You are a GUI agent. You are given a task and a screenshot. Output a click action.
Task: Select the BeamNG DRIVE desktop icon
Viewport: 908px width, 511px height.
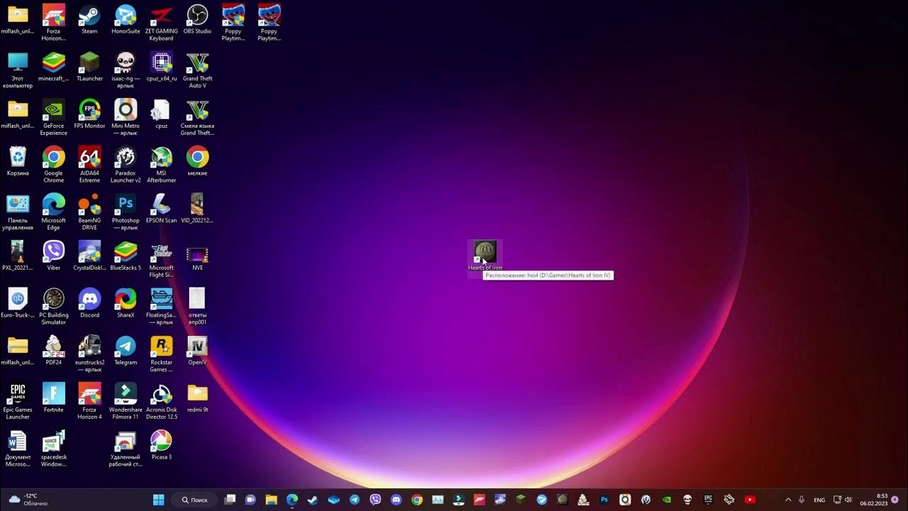coord(89,212)
